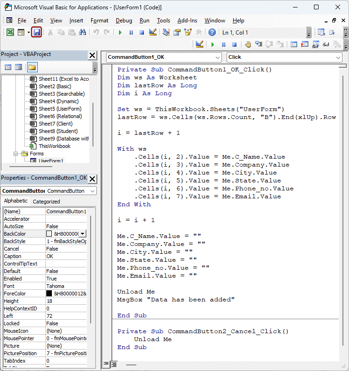Screen dimensions: 349x371
Task: Click the Find binoculars icon
Action: 82,32
